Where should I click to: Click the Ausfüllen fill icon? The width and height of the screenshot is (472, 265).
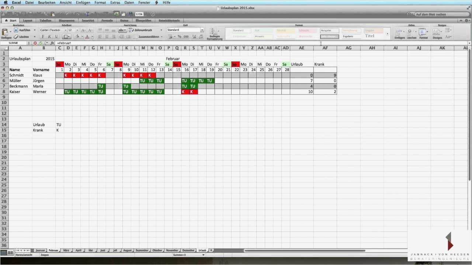tap(16, 30)
